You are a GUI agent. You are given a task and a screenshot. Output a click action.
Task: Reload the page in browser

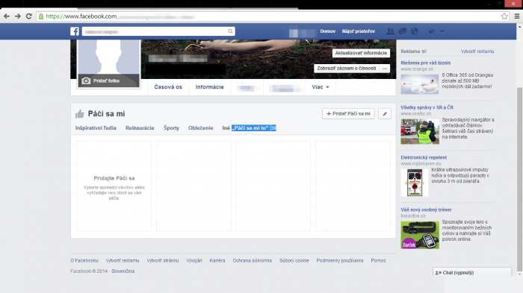coord(29,16)
